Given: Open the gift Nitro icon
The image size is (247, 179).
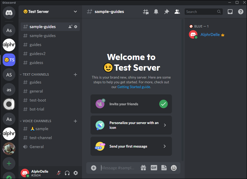Looking at the screenshot, I should (x=143, y=168).
